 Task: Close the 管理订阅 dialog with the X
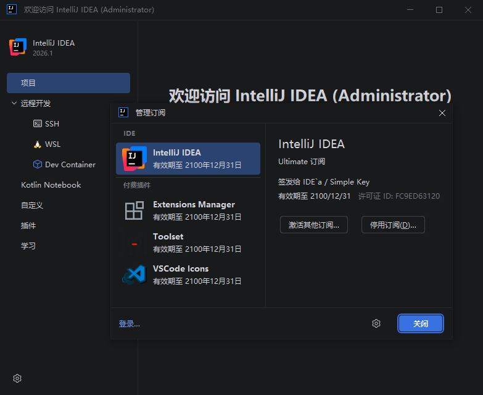[442, 113]
